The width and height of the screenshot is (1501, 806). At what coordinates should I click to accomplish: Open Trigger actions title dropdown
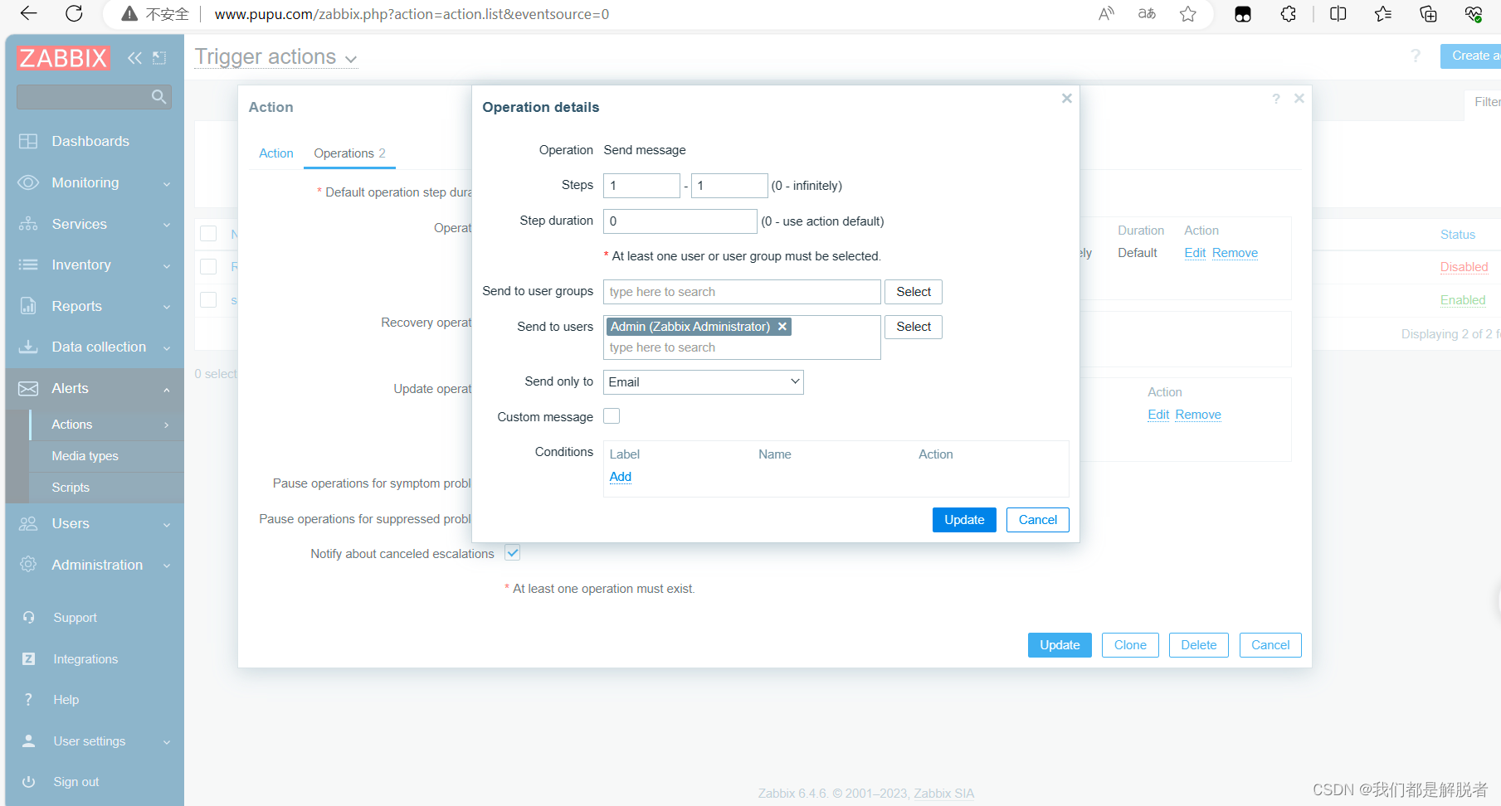(276, 57)
